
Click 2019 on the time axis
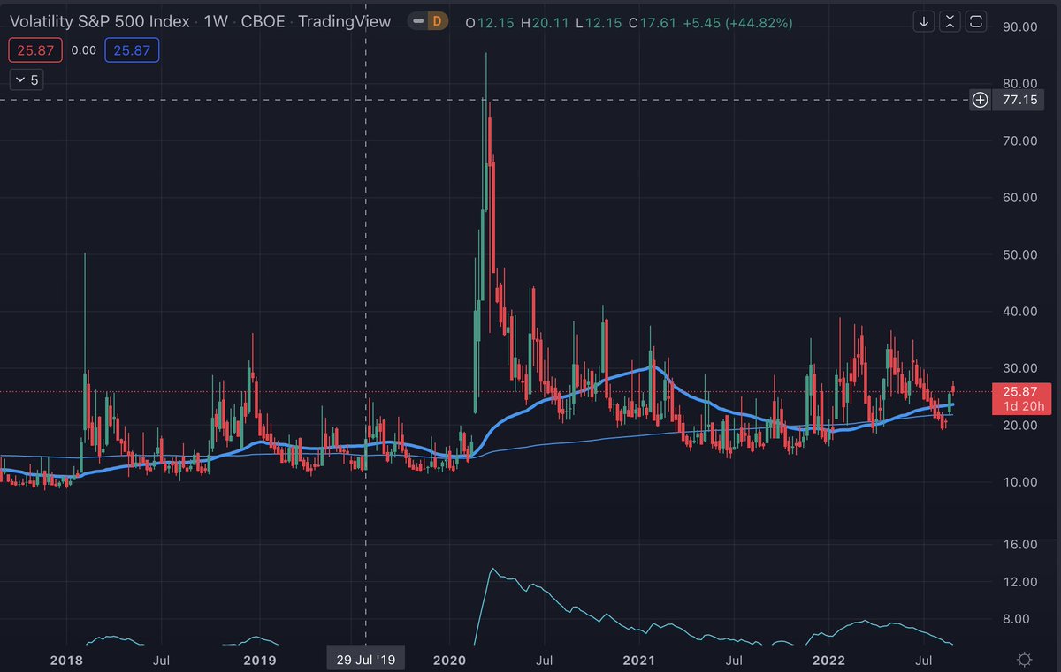[x=258, y=659]
